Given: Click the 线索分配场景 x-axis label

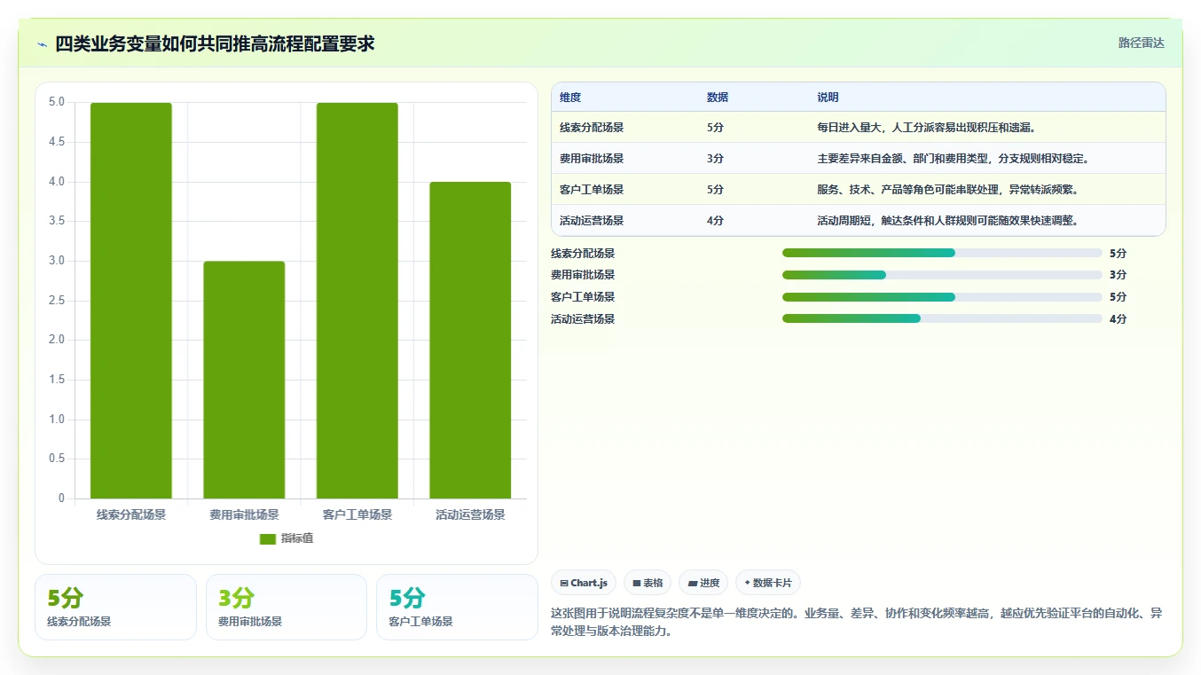Looking at the screenshot, I should click(131, 514).
